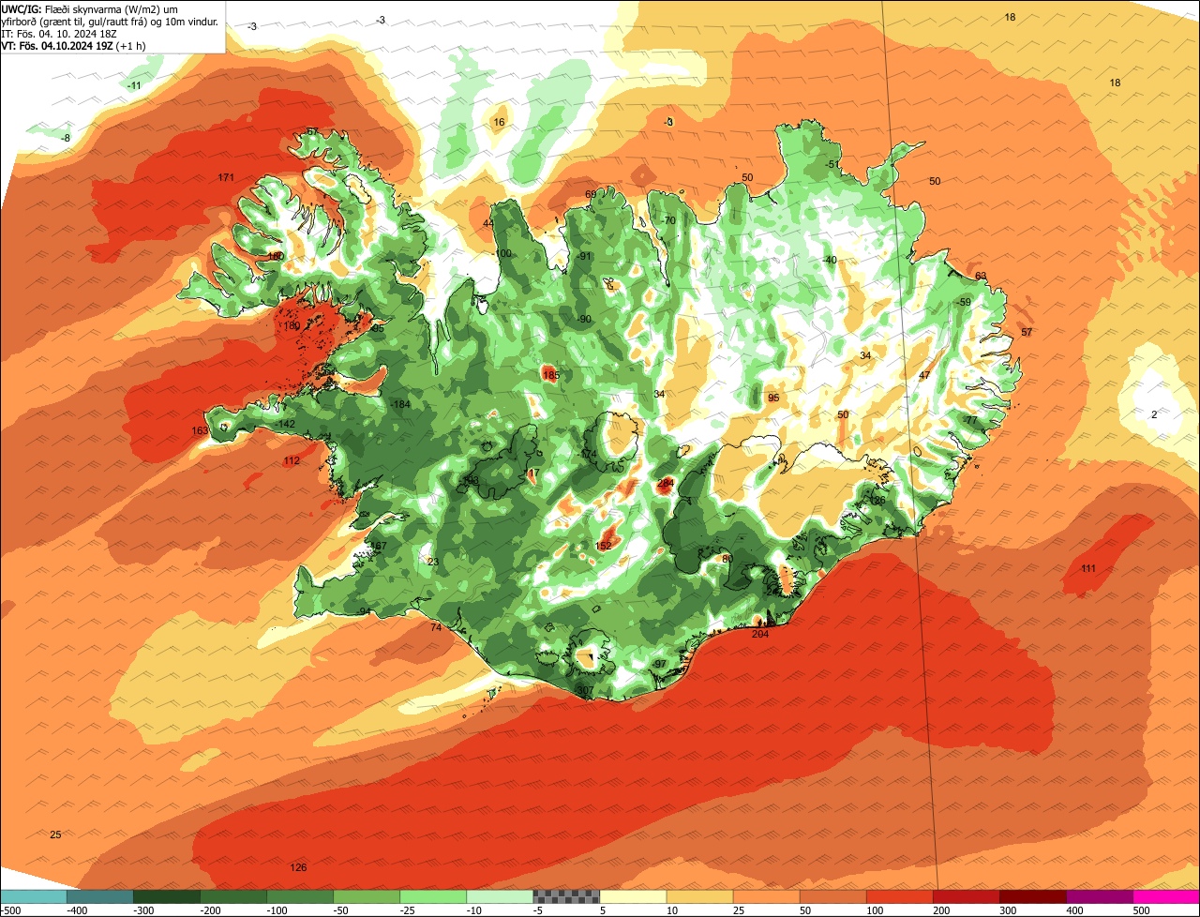Click the value label -8 in the northwest ocean

pos(66,138)
